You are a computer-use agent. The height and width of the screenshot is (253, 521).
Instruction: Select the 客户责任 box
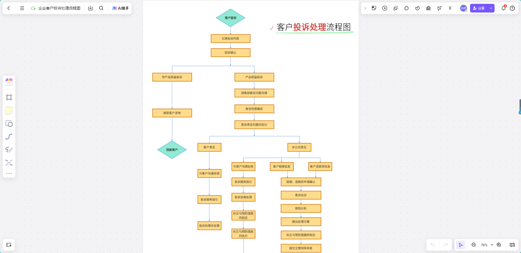209,147
